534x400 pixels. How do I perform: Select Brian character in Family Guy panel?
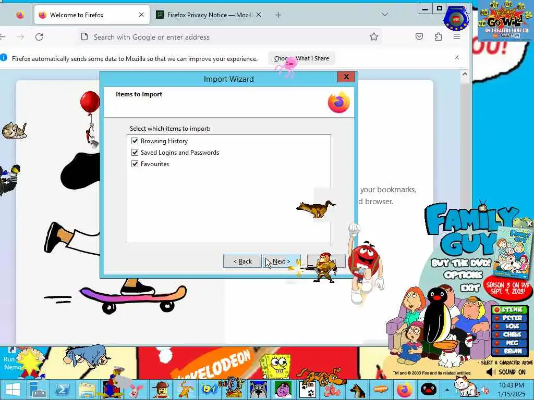click(509, 351)
